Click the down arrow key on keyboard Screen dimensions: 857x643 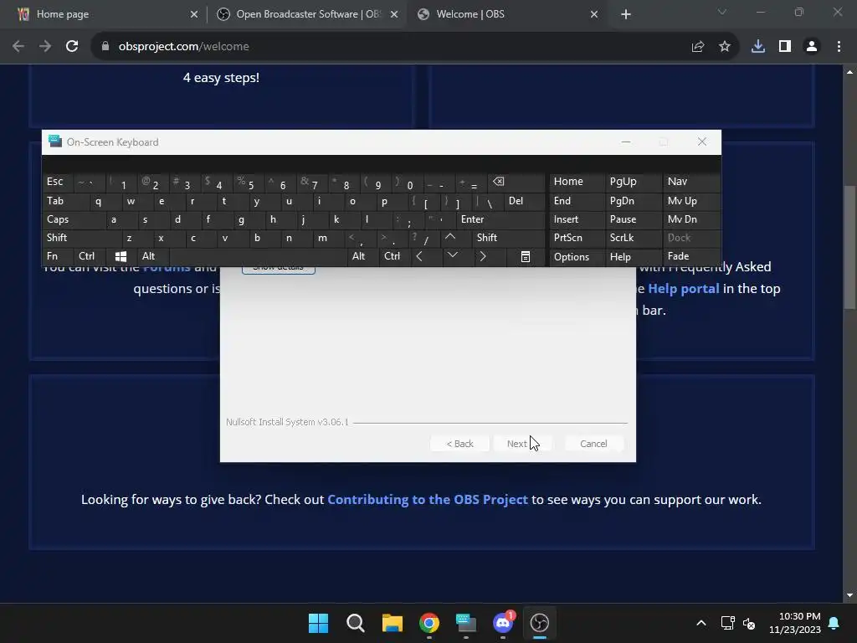452,256
